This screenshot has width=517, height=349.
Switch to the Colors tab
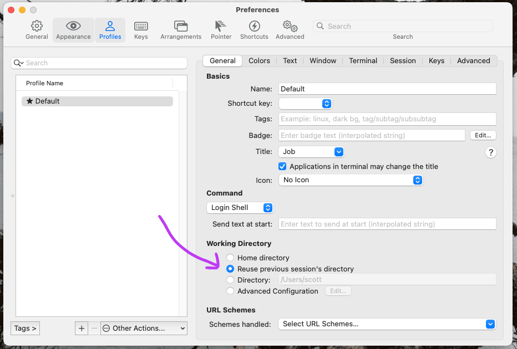(259, 61)
